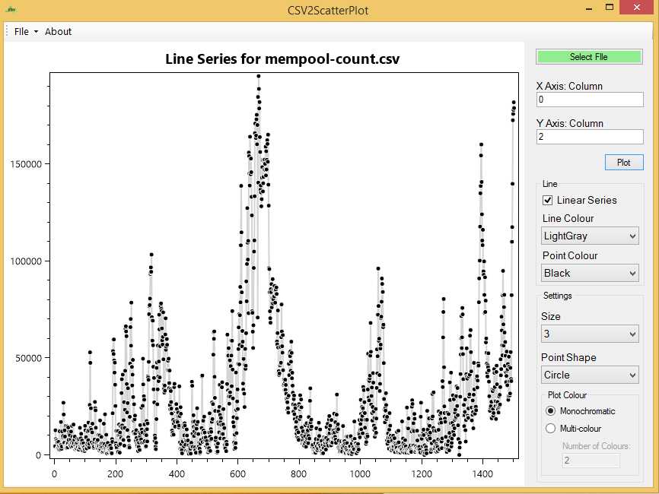Click the Y Axis Column input field
The width and height of the screenshot is (659, 494).
589,137
